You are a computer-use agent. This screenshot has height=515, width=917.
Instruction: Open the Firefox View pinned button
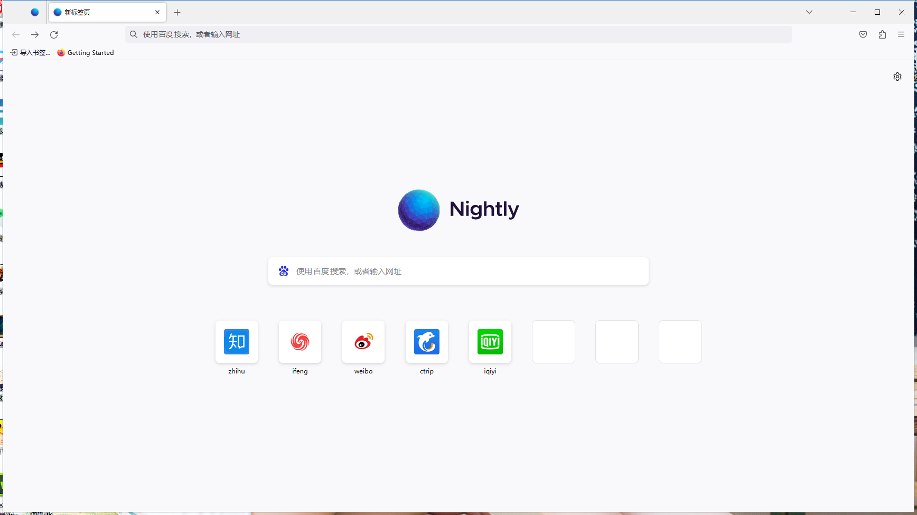[35, 12]
